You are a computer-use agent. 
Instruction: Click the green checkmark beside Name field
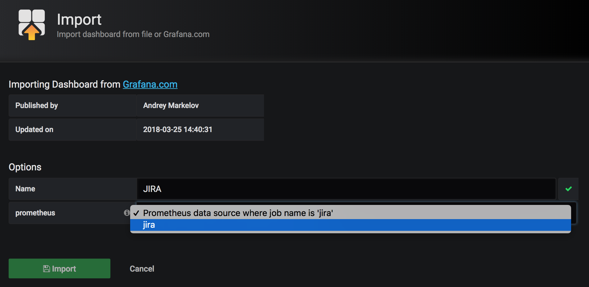click(568, 189)
